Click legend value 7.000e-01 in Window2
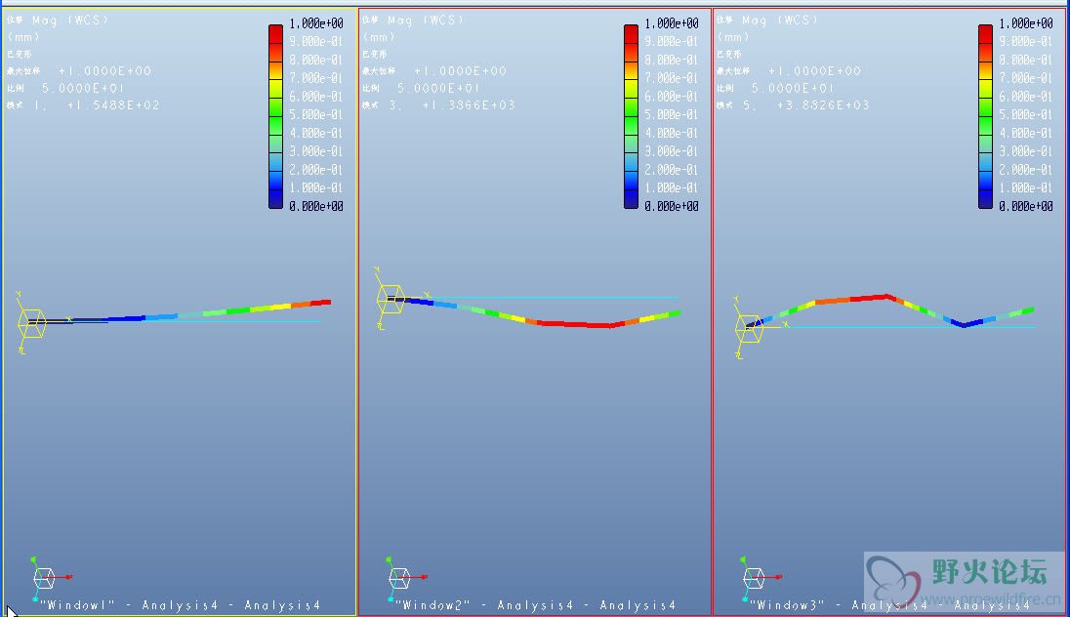 click(x=672, y=78)
